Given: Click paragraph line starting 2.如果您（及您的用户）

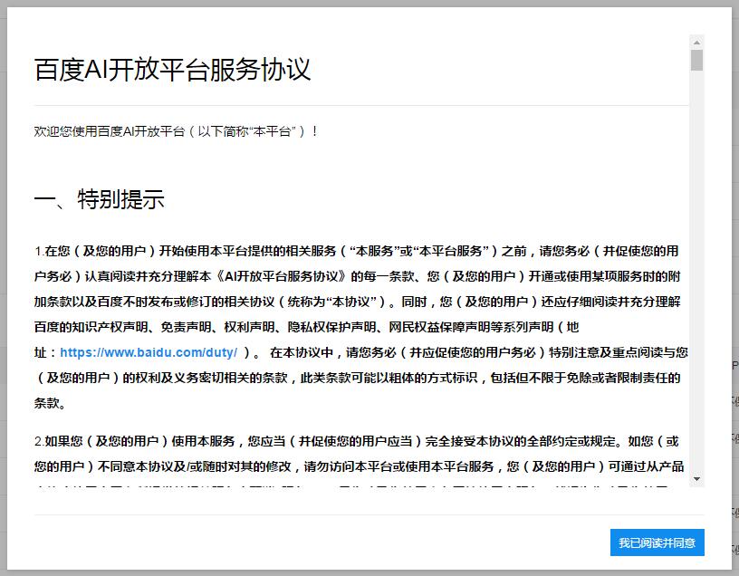Looking at the screenshot, I should [356, 441].
